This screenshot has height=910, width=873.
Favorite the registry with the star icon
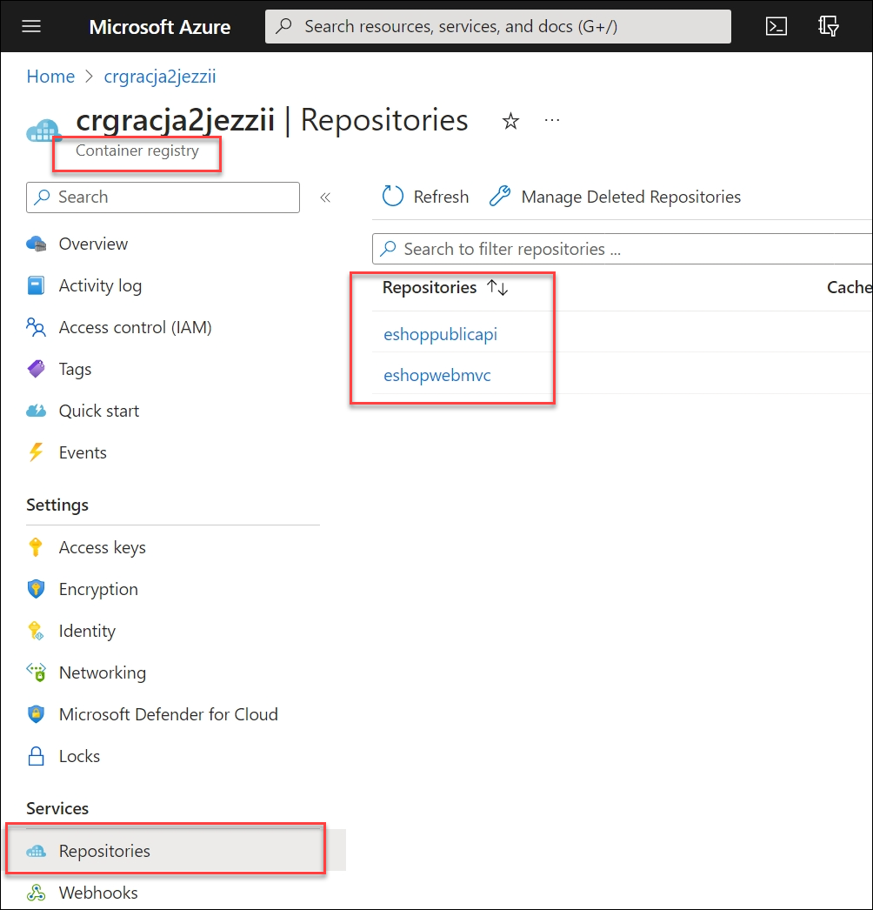pos(510,121)
